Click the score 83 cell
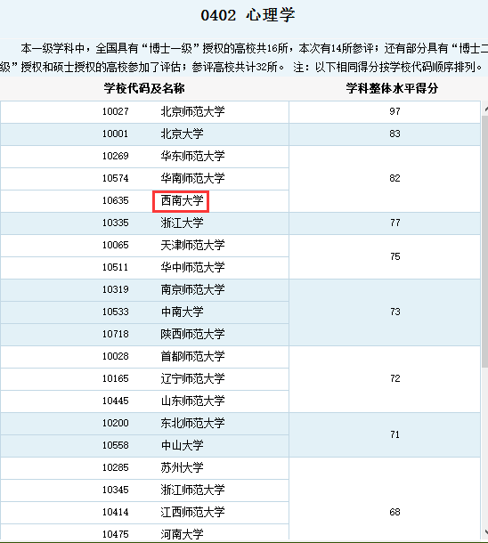The width and height of the screenshot is (488, 543). click(x=385, y=134)
